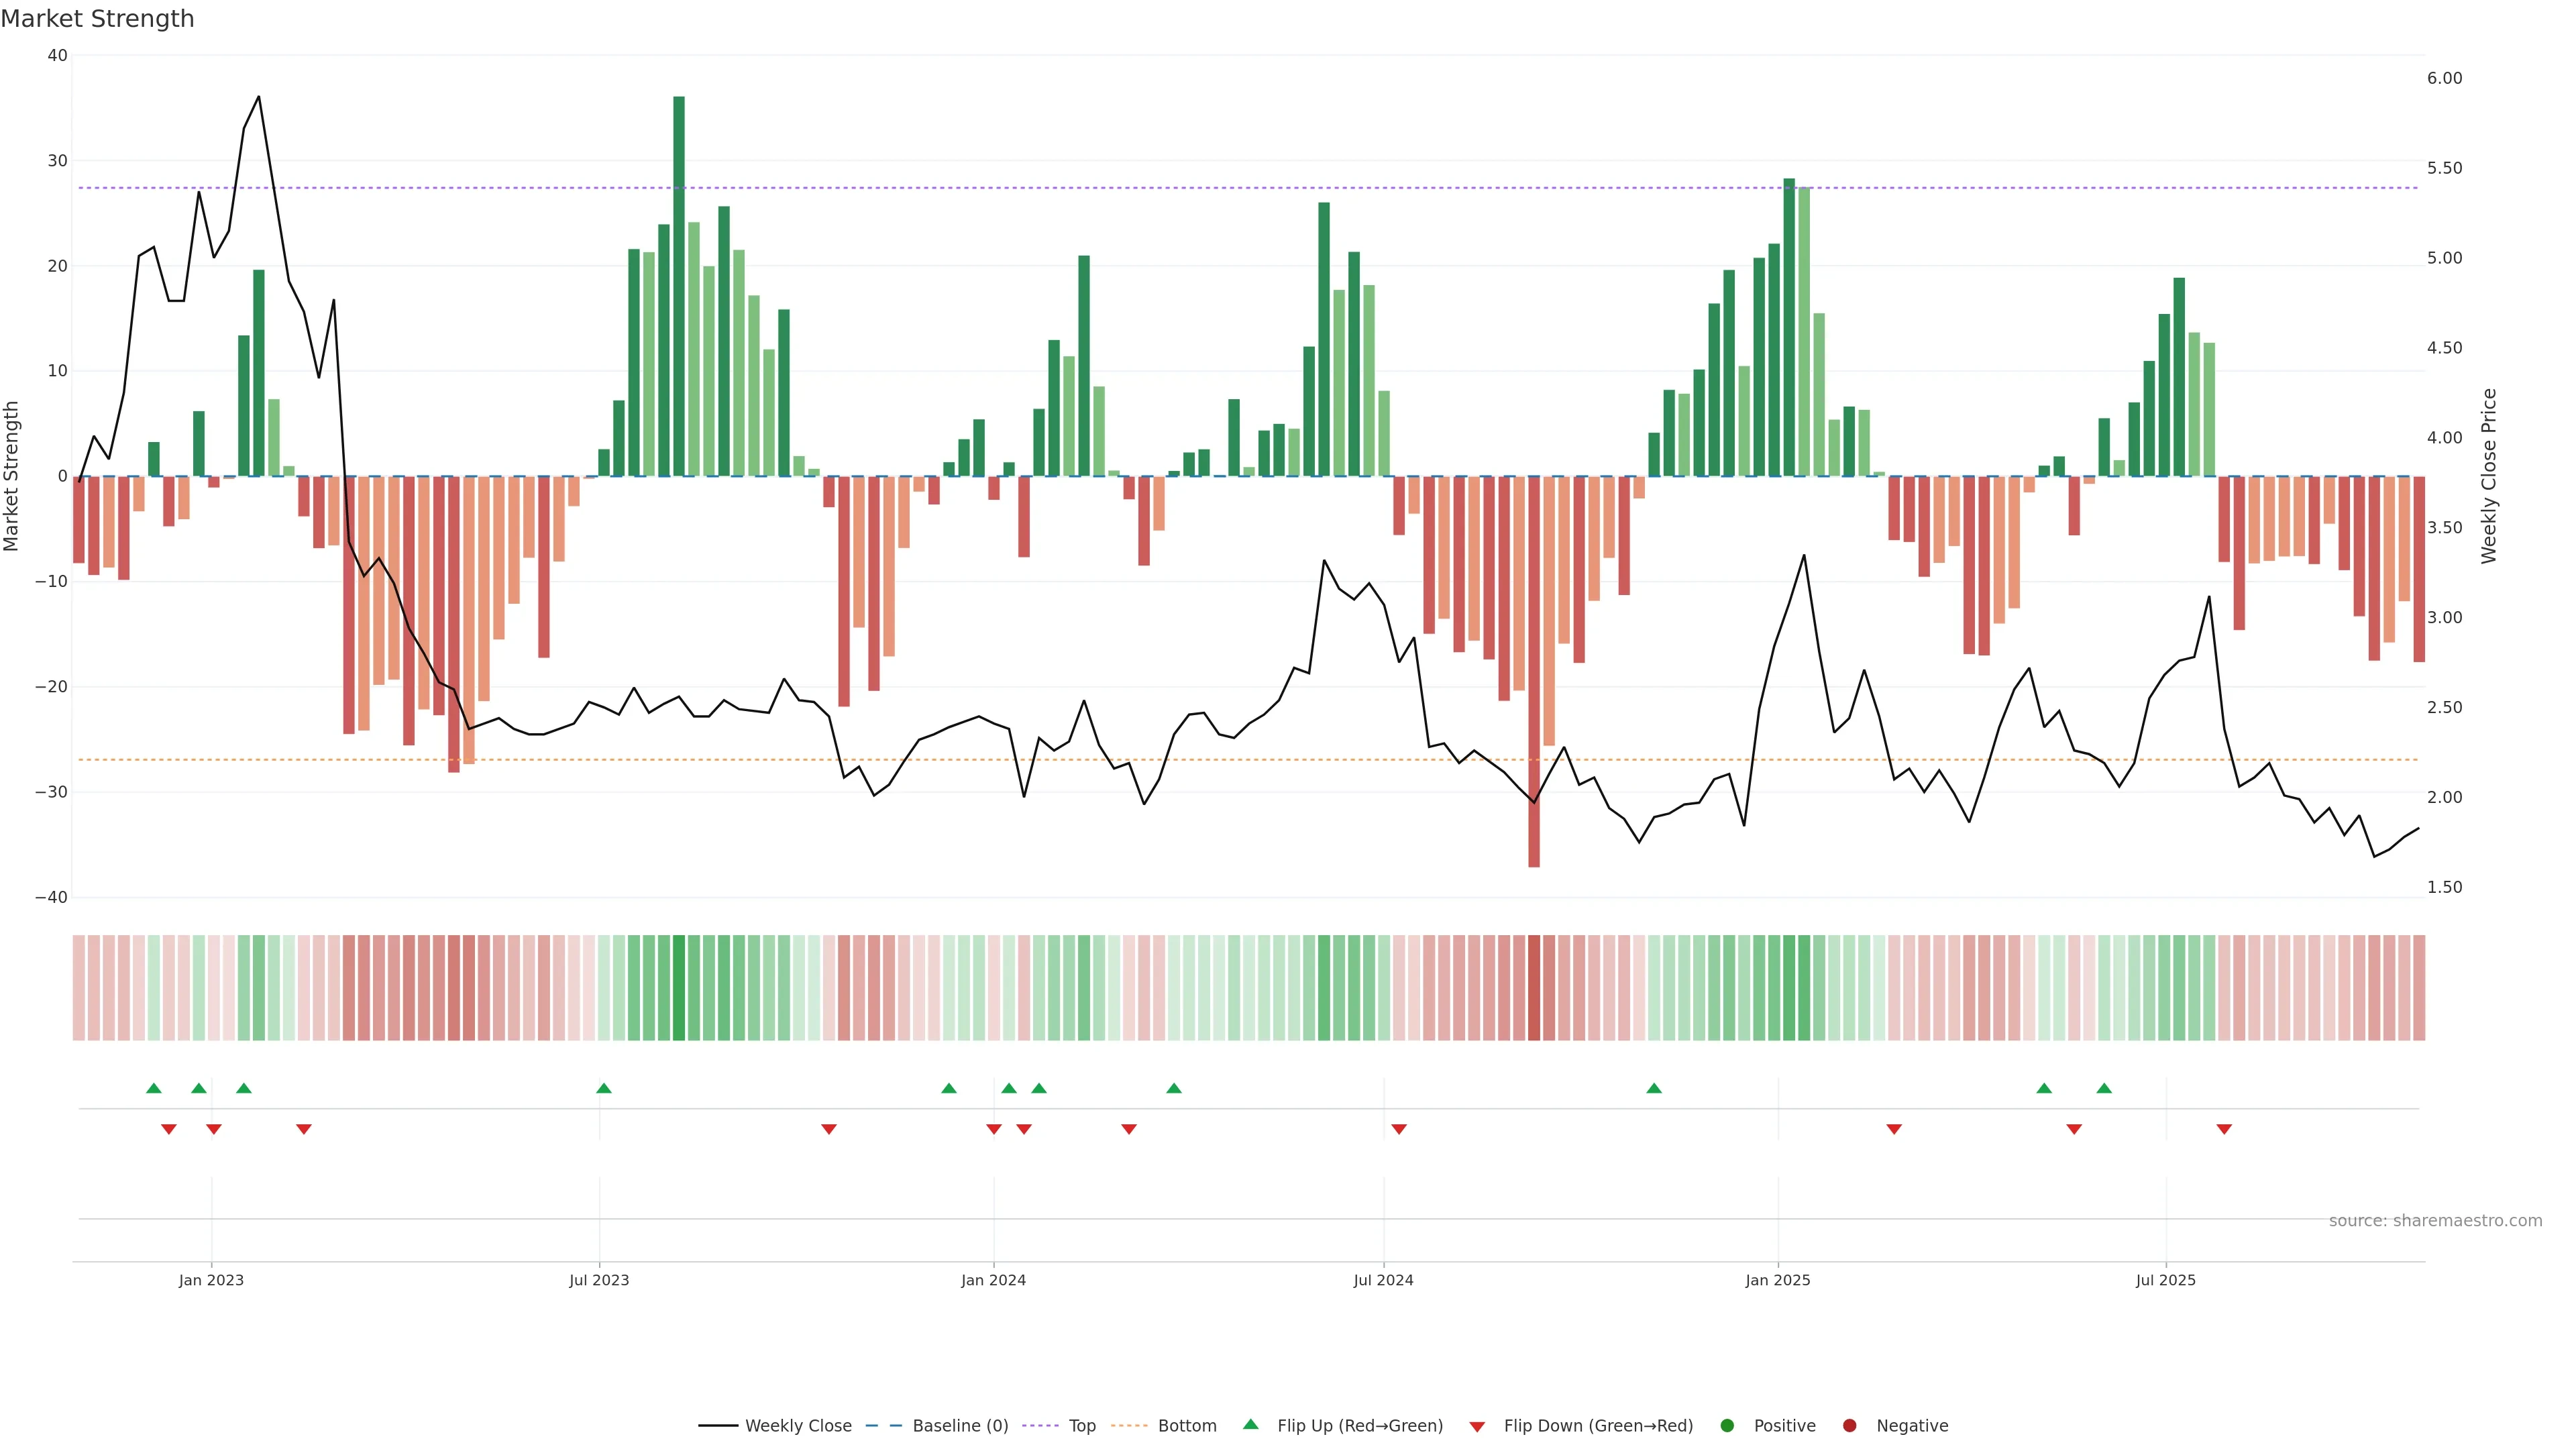
Task: Click the Weekly Close Price axis title
Action: click(x=2489, y=476)
